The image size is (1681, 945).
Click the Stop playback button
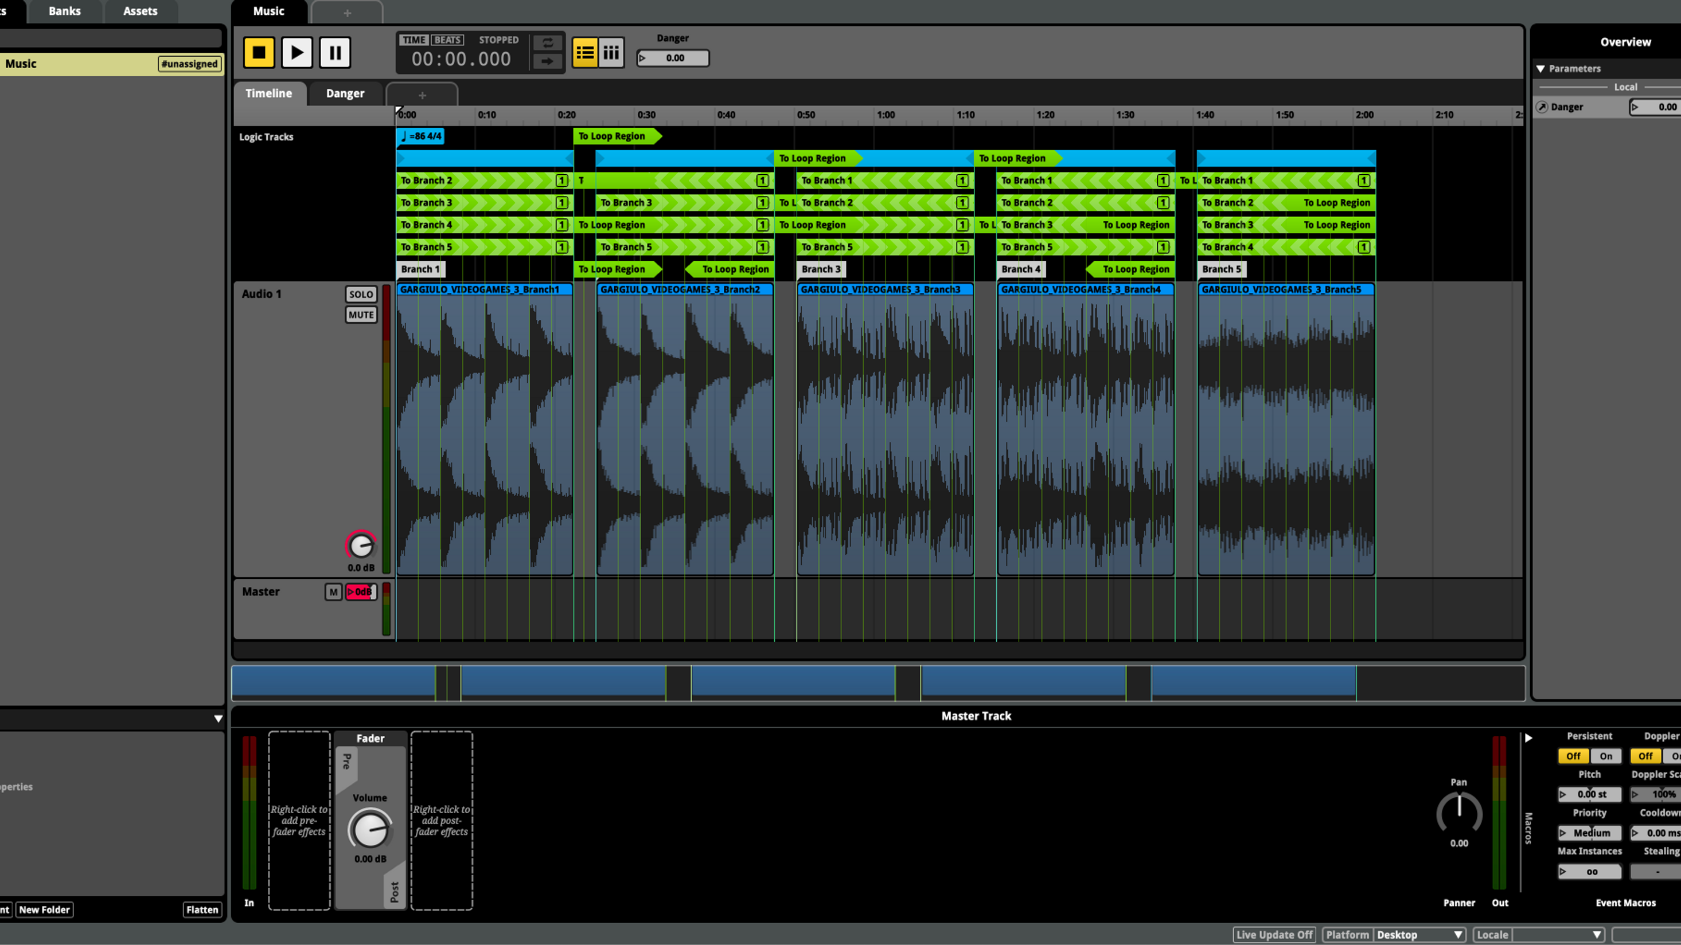pos(259,52)
